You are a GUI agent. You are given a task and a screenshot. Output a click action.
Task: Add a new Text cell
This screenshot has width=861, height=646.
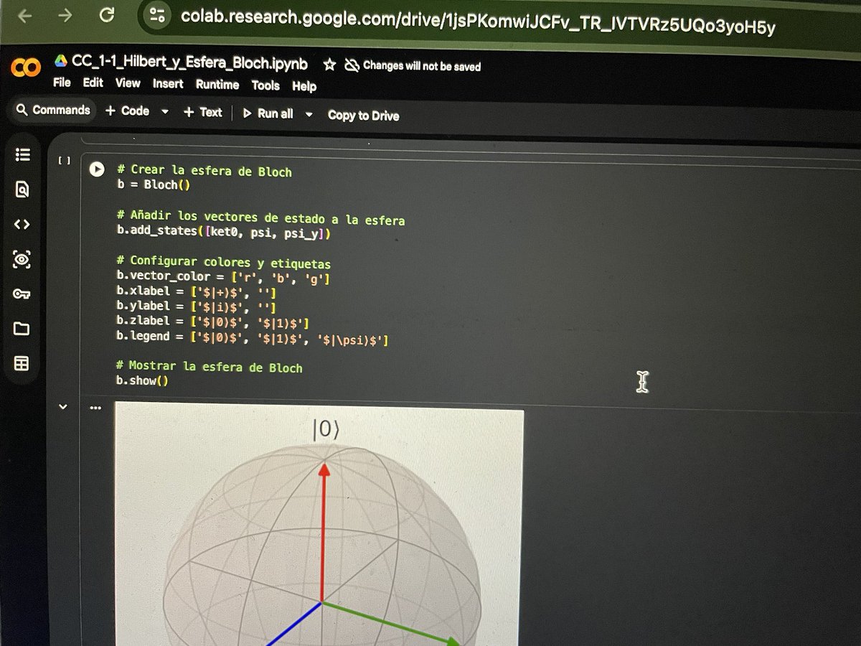[203, 113]
